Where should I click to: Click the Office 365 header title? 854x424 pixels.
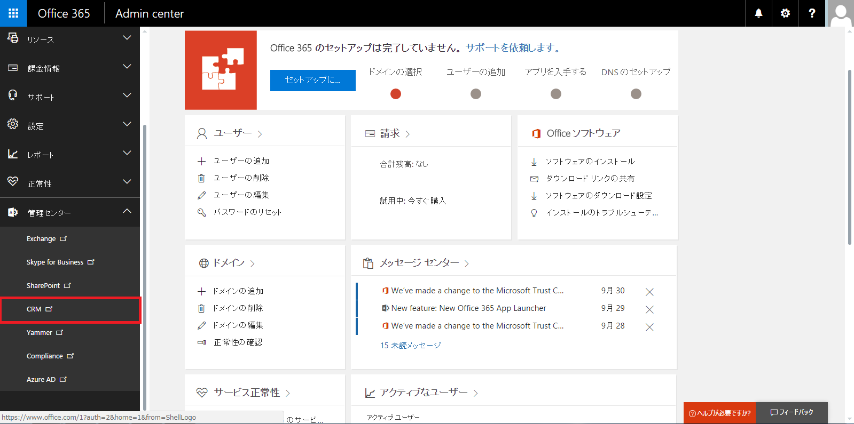[64, 13]
